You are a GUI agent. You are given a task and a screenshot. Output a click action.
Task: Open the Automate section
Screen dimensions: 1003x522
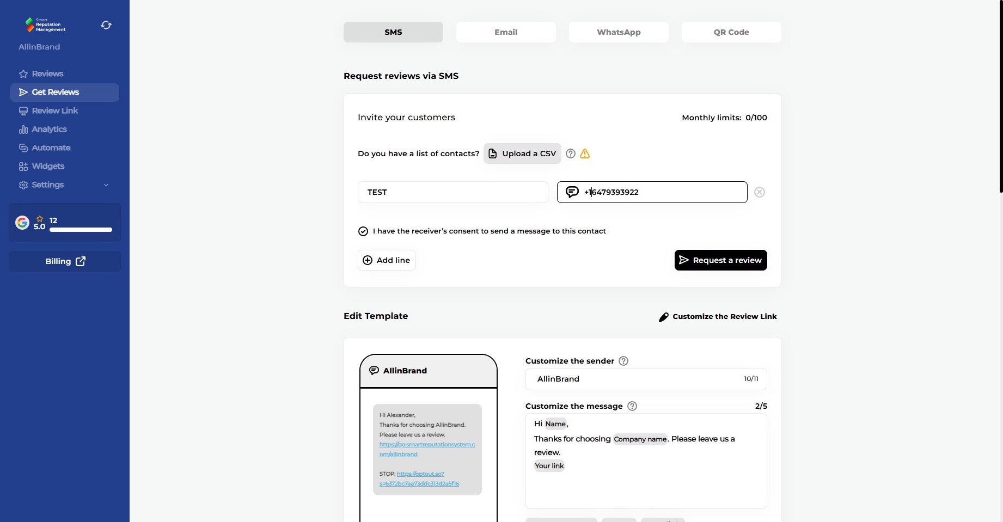(x=64, y=148)
